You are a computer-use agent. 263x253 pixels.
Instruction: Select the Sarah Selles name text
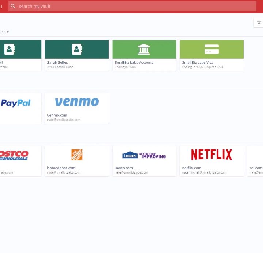click(x=58, y=62)
